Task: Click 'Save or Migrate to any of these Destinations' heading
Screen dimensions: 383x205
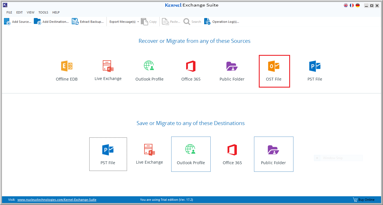Action: point(191,123)
